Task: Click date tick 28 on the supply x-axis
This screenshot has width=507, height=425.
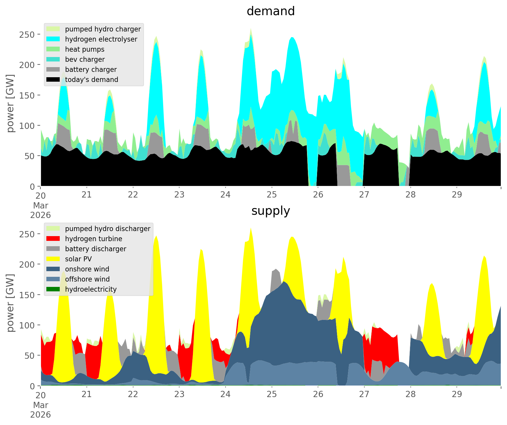Action: 410,395
